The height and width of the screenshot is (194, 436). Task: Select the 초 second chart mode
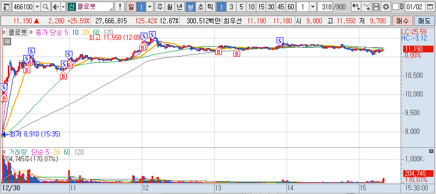tap(200, 7)
